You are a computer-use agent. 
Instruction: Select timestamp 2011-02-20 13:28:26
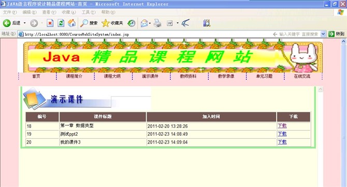(x=167, y=126)
